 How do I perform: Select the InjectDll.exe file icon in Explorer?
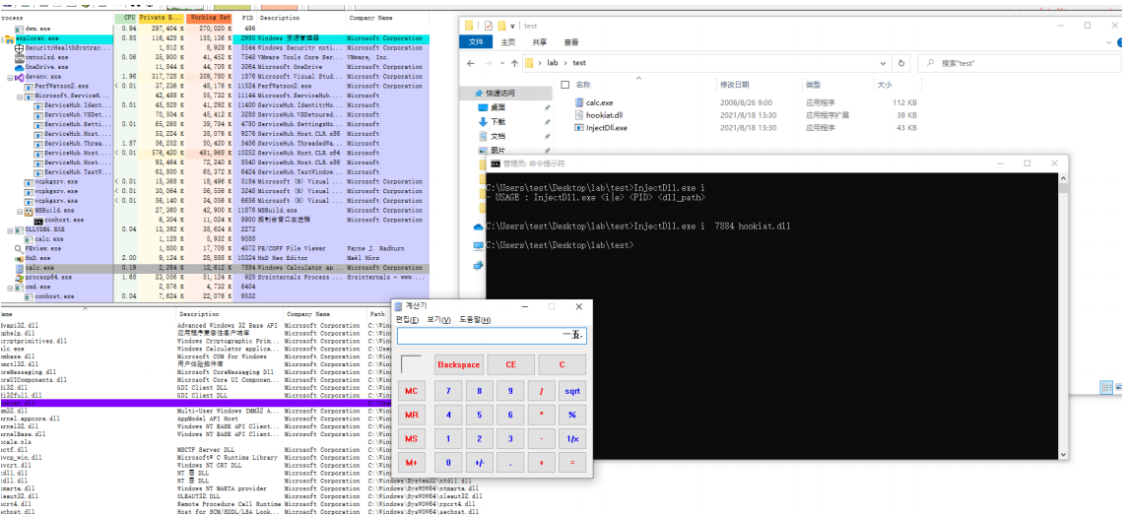(579, 128)
